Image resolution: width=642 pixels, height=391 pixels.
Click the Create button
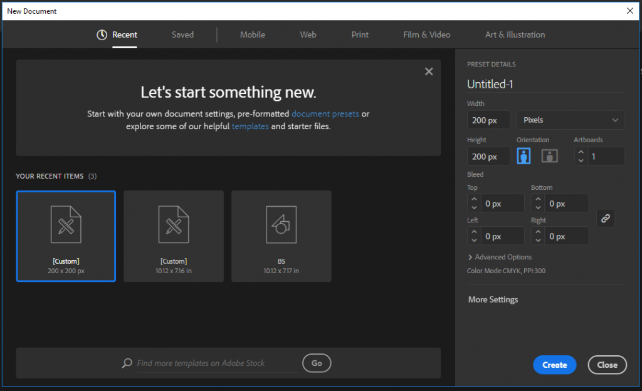click(554, 365)
